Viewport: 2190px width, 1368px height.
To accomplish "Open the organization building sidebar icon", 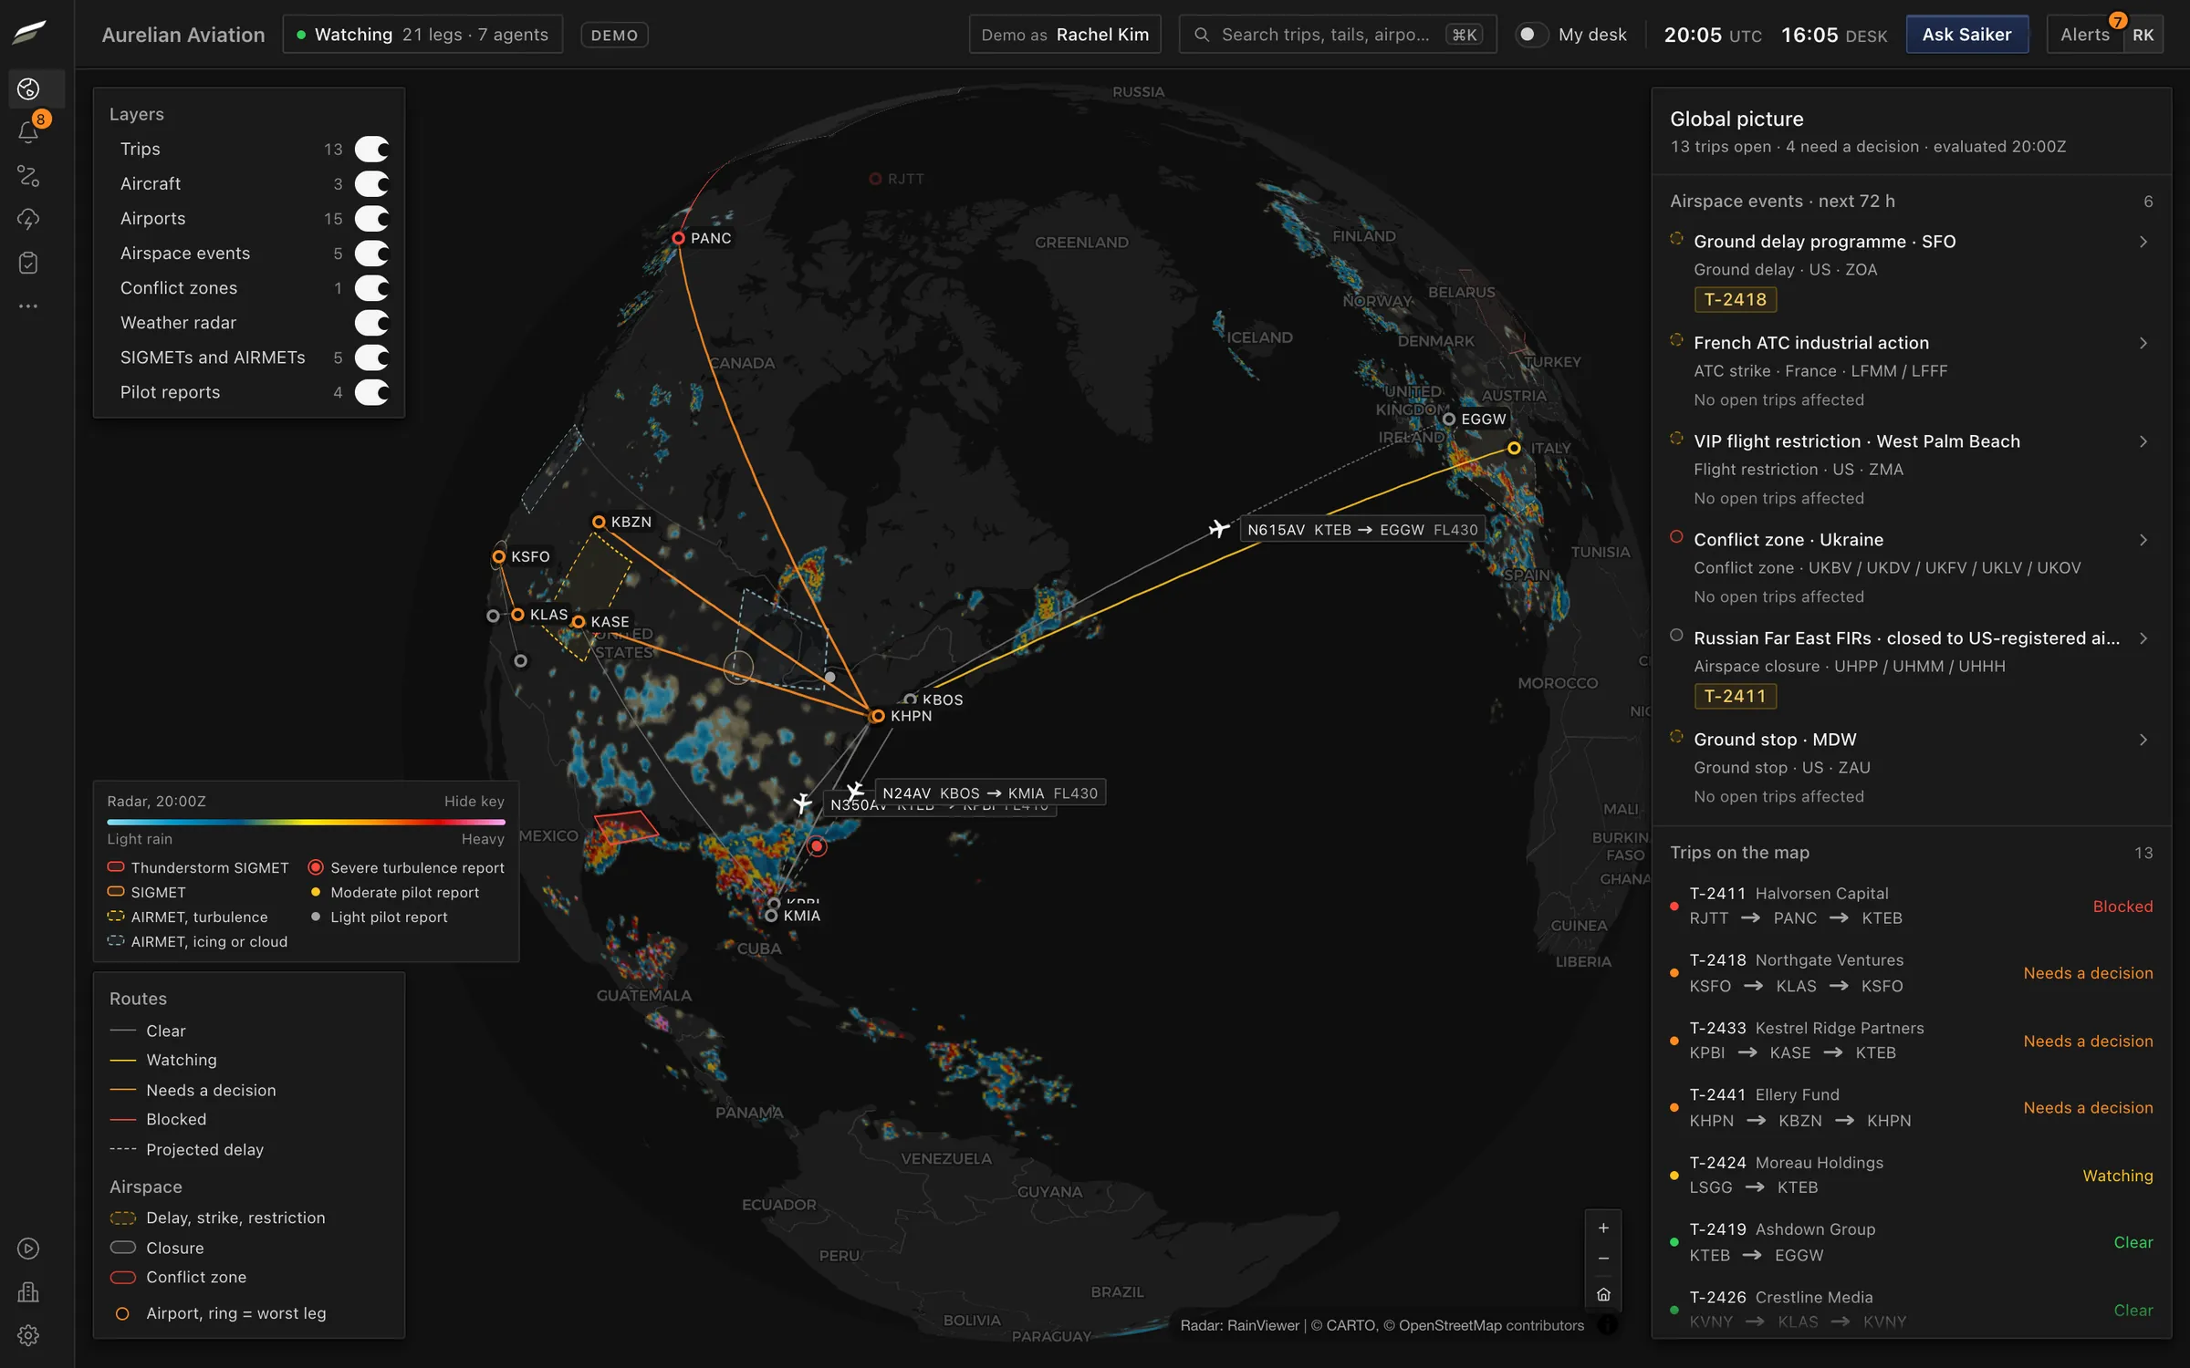I will [28, 1292].
